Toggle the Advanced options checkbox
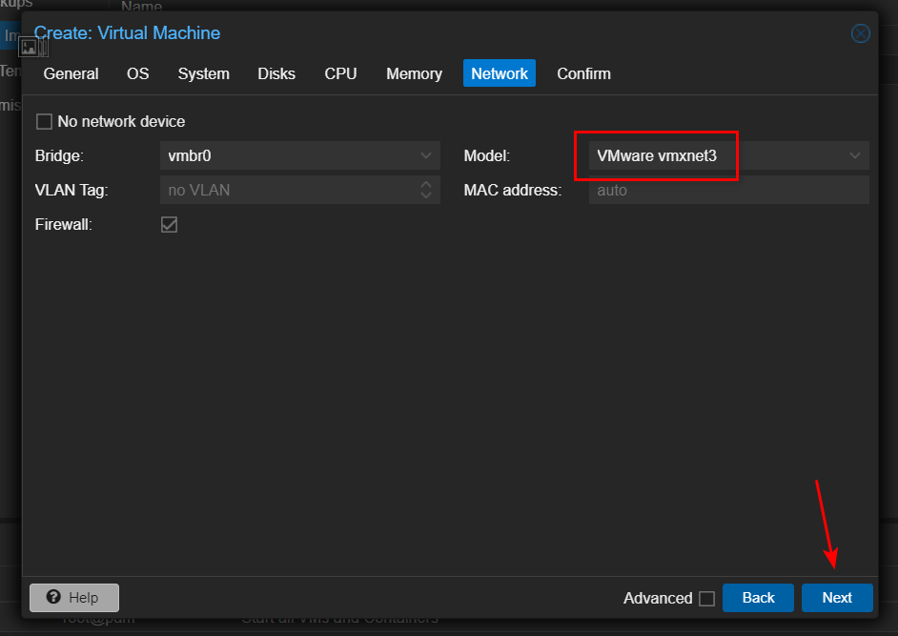This screenshot has height=636, width=898. [706, 599]
